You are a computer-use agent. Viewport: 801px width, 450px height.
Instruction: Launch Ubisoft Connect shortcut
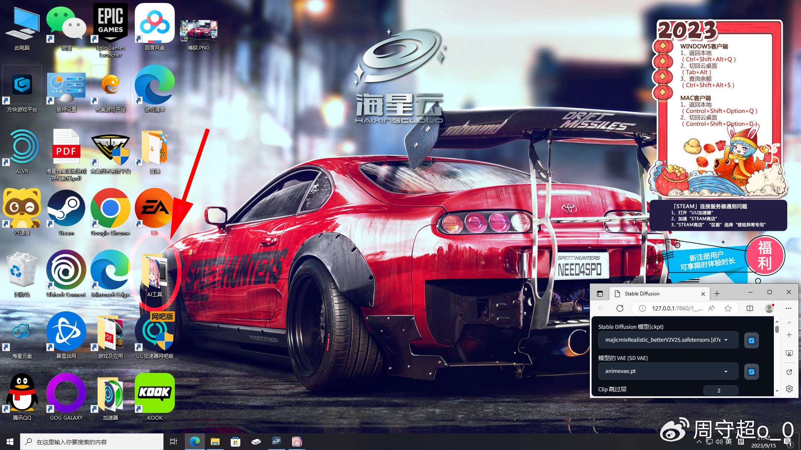66,274
